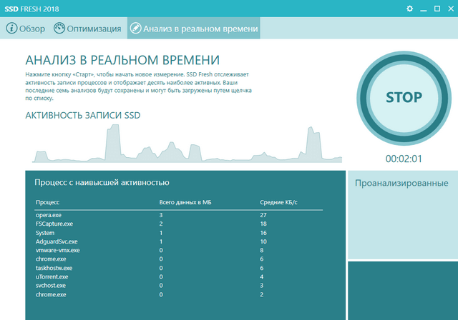
Task: Click FSCapture.exe total data value 2
Action: coord(161,224)
